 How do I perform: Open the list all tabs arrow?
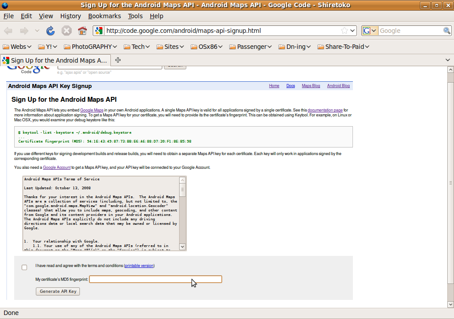pyautogui.click(x=448, y=60)
